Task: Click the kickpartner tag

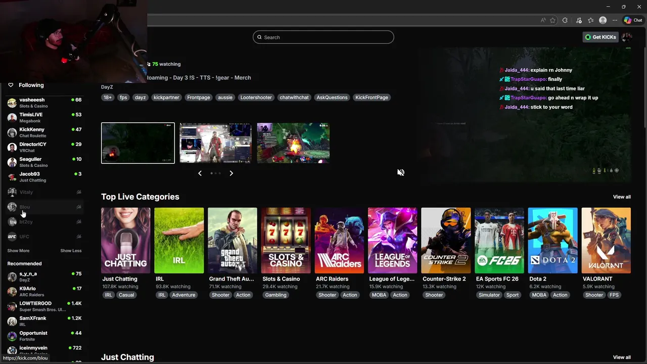Action: click(166, 97)
